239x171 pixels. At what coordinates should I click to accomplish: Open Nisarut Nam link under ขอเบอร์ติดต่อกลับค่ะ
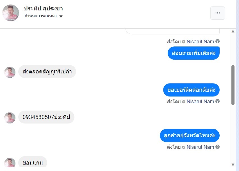coord(200,102)
